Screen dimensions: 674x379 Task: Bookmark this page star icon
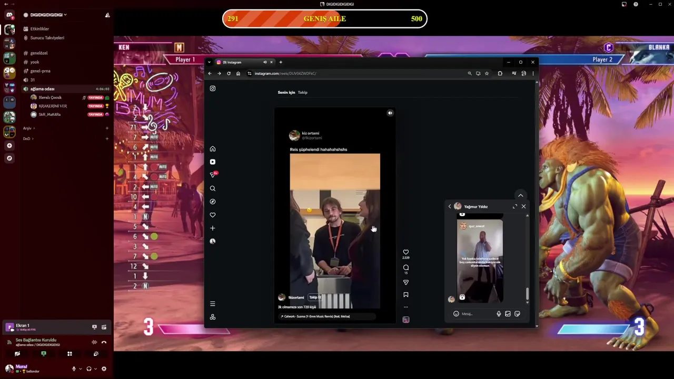(x=487, y=73)
